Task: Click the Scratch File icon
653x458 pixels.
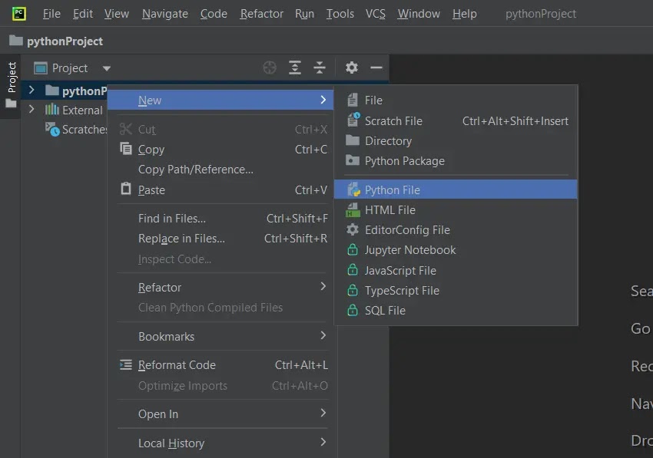Action: (353, 120)
